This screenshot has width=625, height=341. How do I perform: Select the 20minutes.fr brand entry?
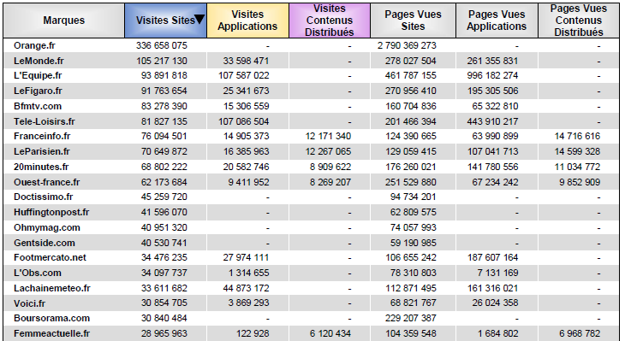tap(41, 167)
